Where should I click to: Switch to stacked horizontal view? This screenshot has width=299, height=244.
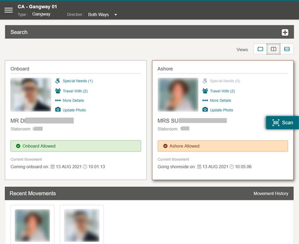[x=287, y=49]
